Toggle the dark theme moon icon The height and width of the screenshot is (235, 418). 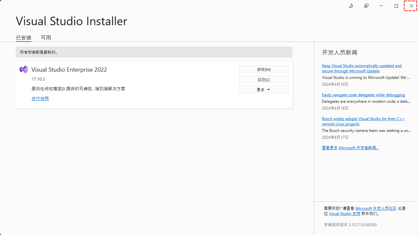coord(351,6)
